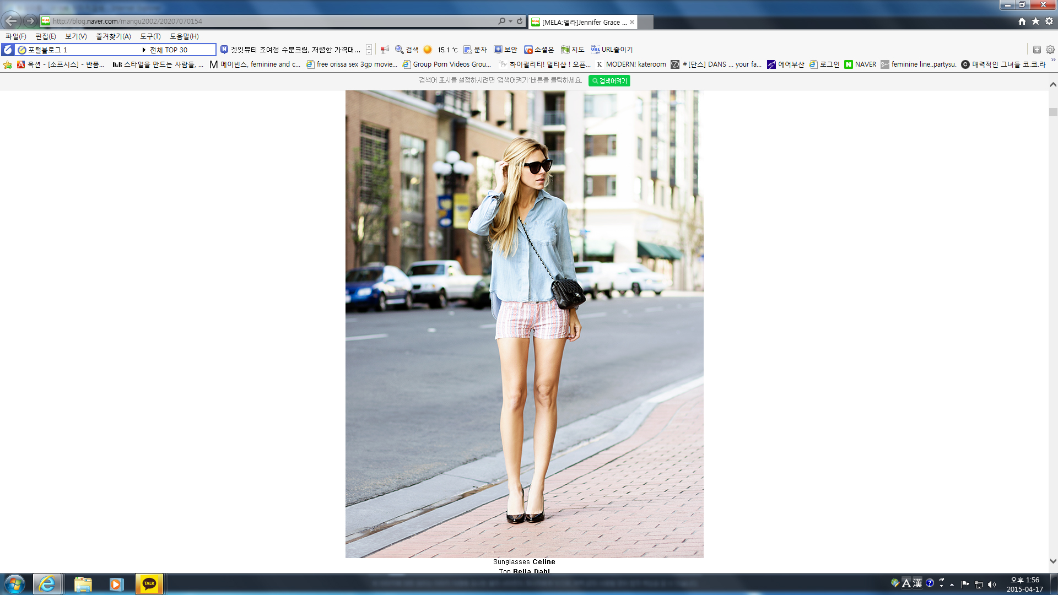Open the 매력적인 그녀를 코코라 favorite
Image resolution: width=1058 pixels, height=595 pixels.
1003,64
